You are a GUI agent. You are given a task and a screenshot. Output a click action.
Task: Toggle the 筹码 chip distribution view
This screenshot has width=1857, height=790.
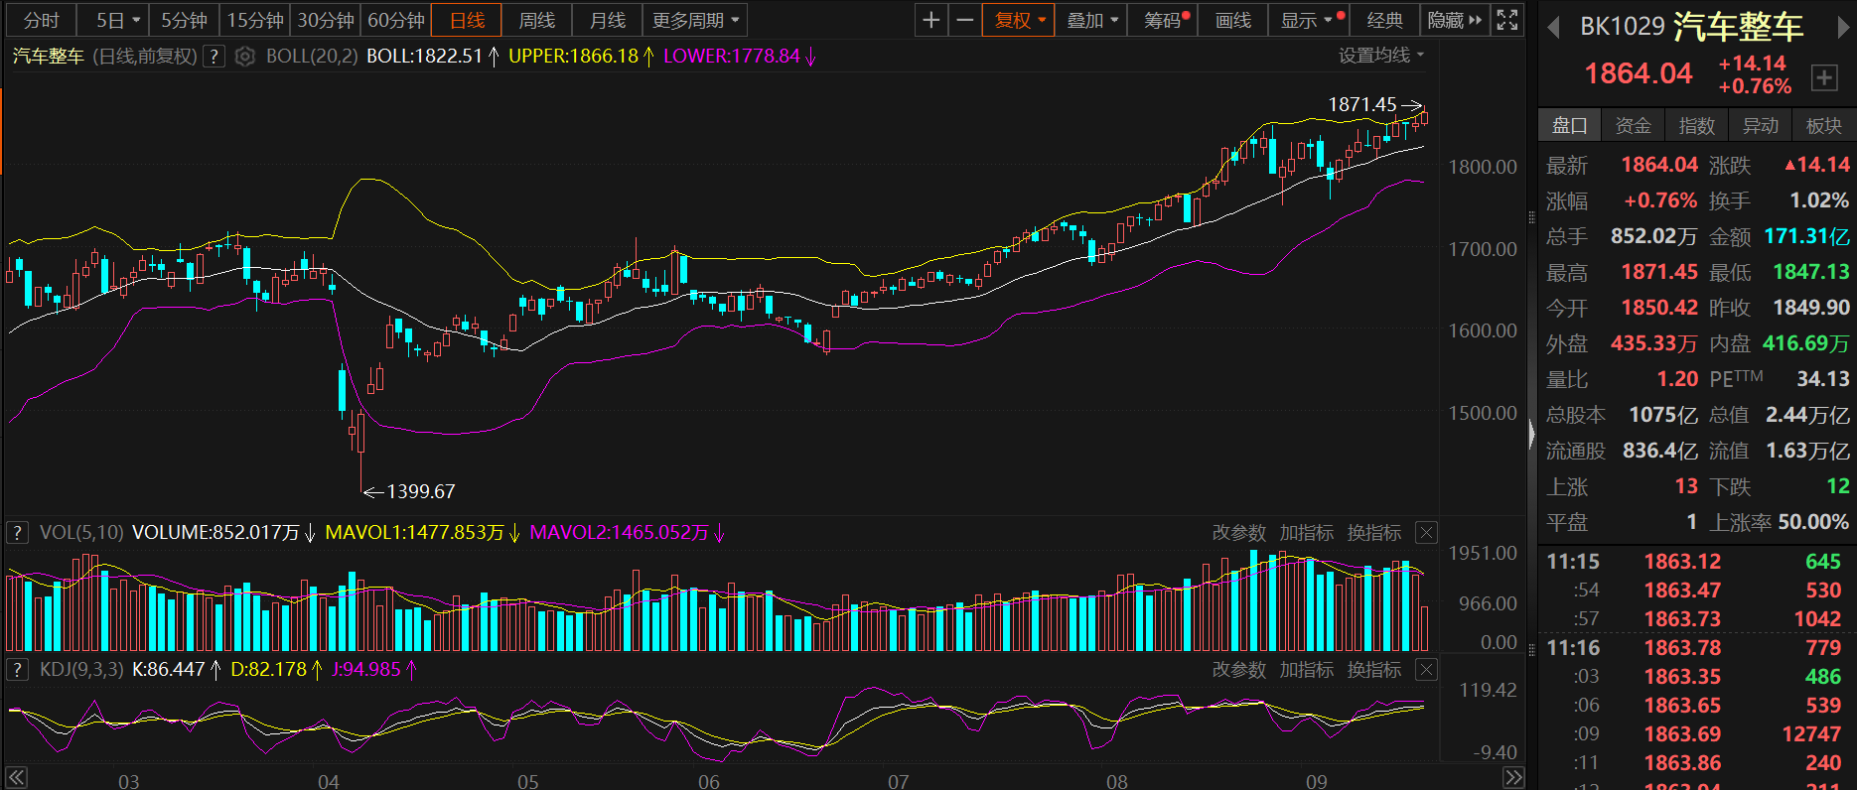point(1164,20)
